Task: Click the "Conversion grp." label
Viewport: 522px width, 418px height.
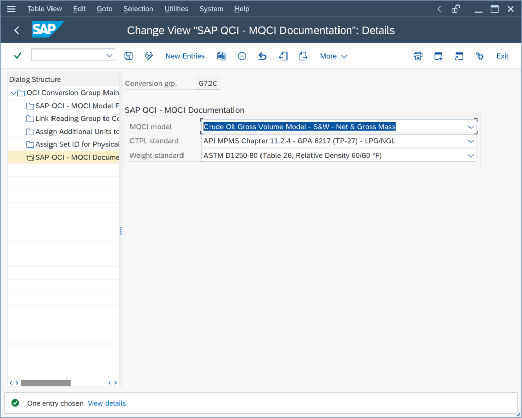Action: click(x=151, y=83)
